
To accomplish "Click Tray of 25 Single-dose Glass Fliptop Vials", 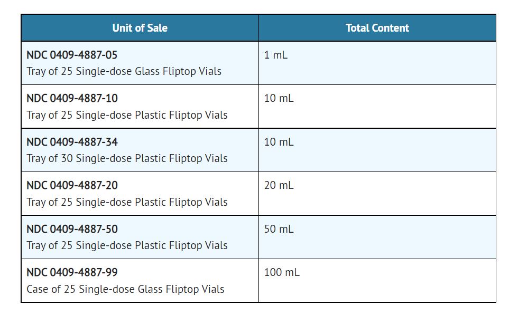I will coord(124,71).
